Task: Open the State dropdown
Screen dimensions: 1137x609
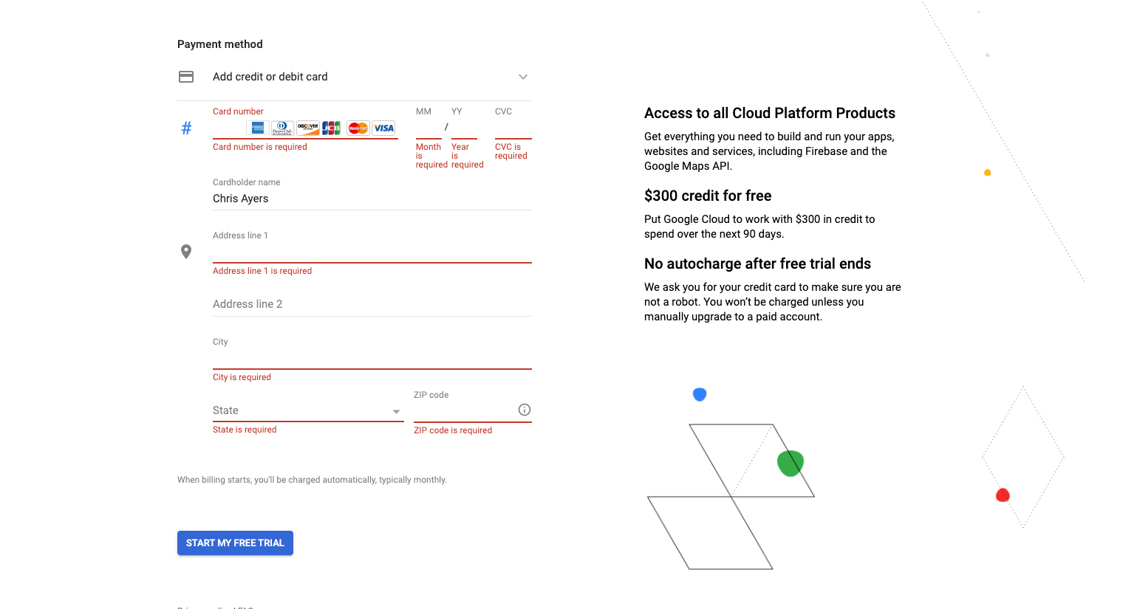Action: 308,410
